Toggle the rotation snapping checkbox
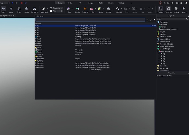 51,11
